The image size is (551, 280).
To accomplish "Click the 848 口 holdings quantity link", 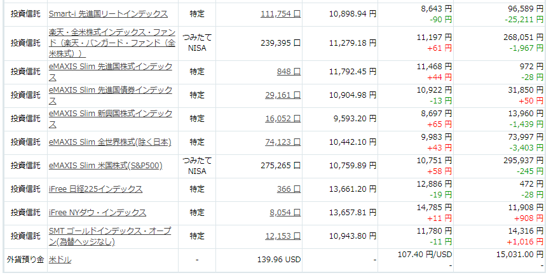I will click(289, 72).
